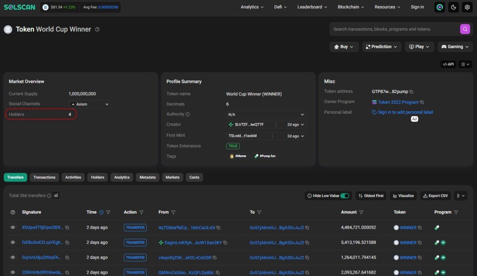Open the Gaming dropdown
The width and height of the screenshot is (477, 276).
point(455,47)
